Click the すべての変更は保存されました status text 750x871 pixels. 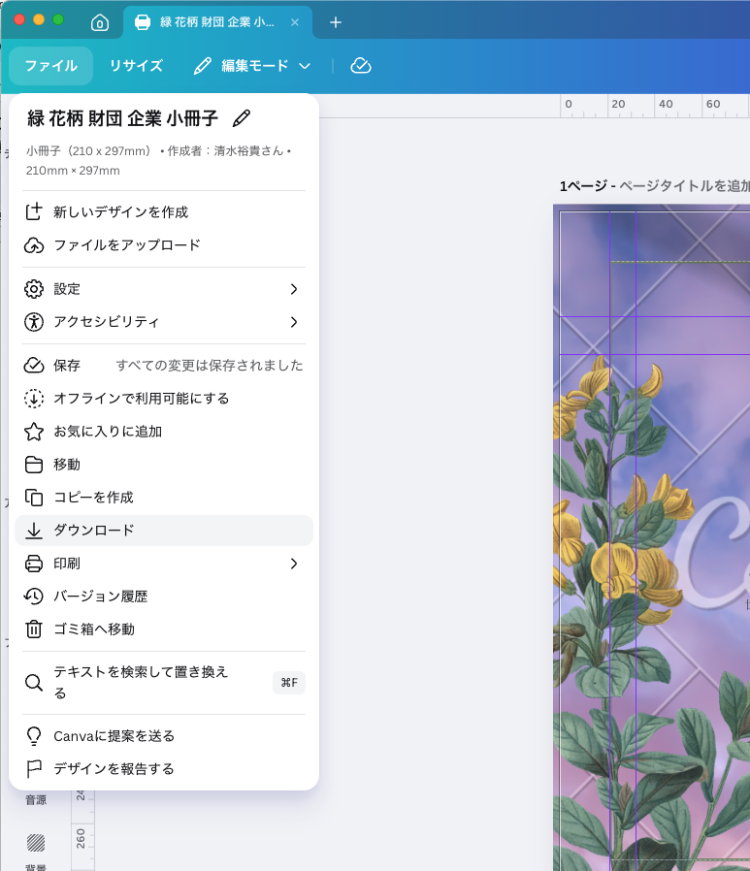(x=210, y=366)
